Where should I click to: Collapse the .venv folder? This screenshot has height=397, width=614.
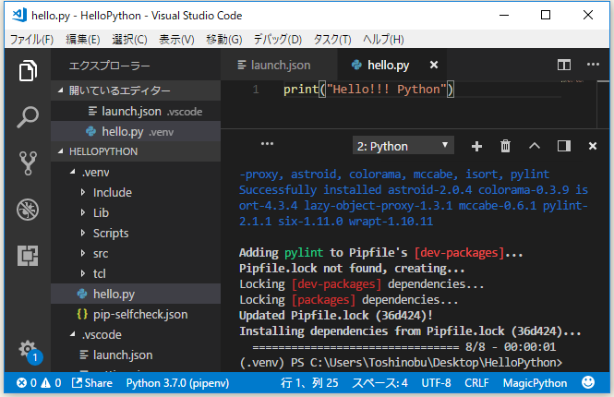pyautogui.click(x=136, y=173)
